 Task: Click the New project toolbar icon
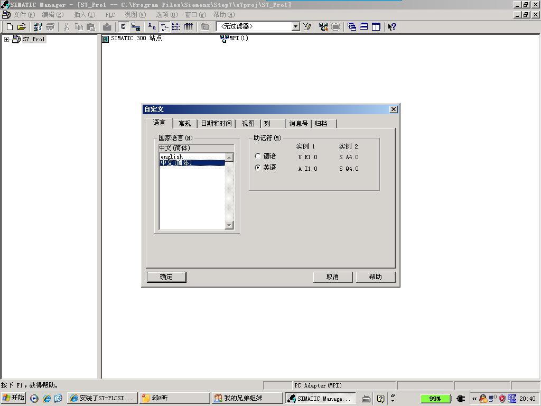(10, 27)
